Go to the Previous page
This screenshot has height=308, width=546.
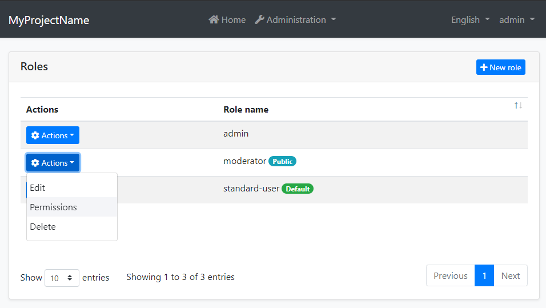point(450,276)
